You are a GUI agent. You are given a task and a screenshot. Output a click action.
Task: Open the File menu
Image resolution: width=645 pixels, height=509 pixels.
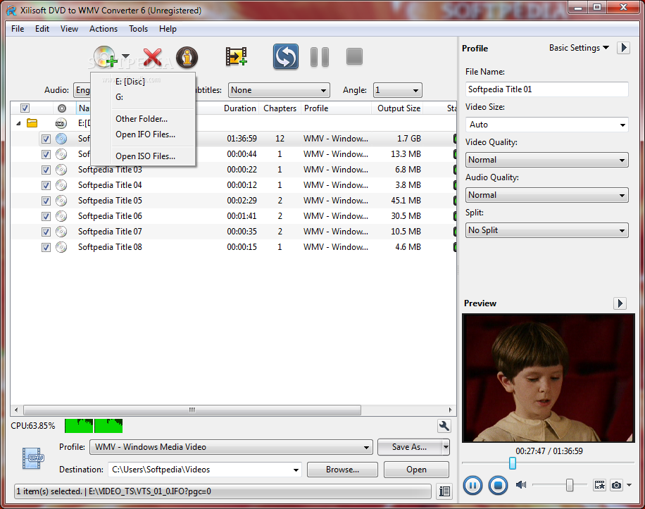[18, 29]
